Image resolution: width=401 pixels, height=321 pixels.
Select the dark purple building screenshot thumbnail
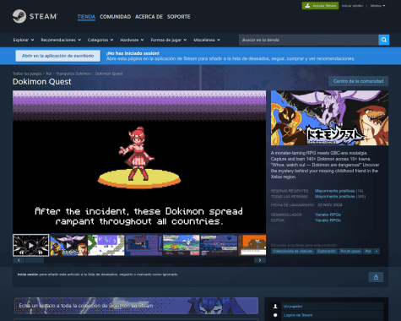[x=144, y=245]
